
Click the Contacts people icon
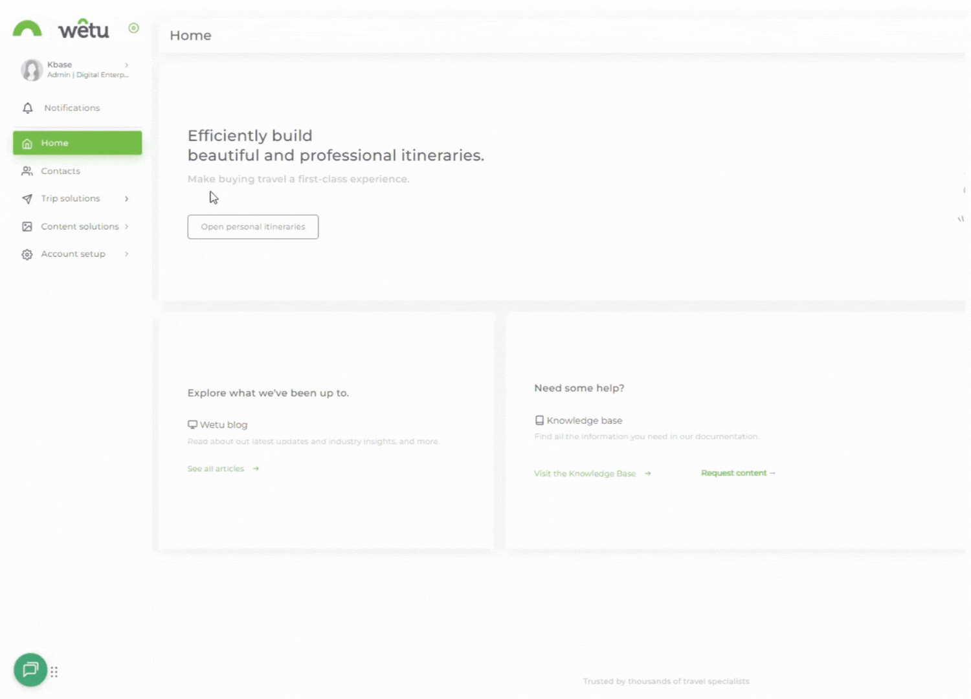(x=27, y=172)
